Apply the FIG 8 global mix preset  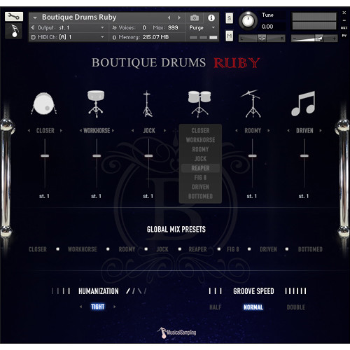tap(233, 249)
